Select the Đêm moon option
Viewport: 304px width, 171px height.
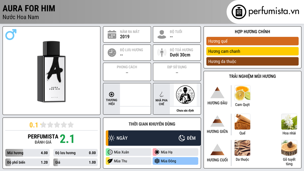point(187,138)
